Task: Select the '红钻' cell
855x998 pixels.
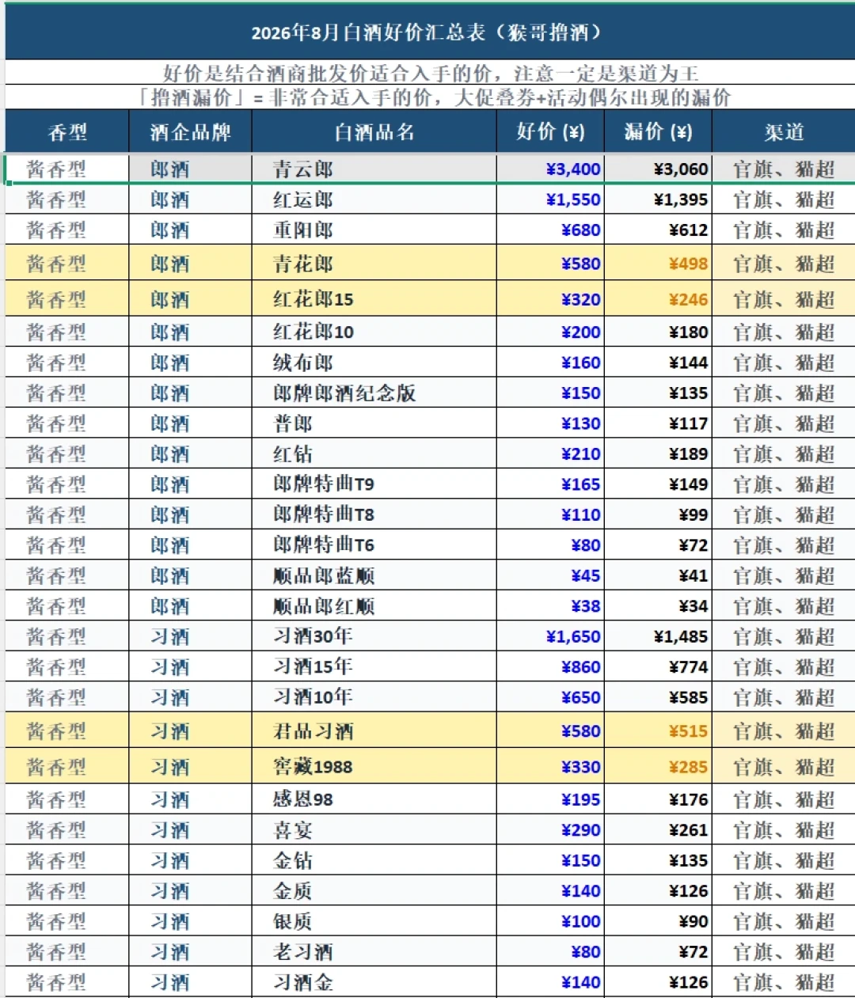Action: [374, 453]
